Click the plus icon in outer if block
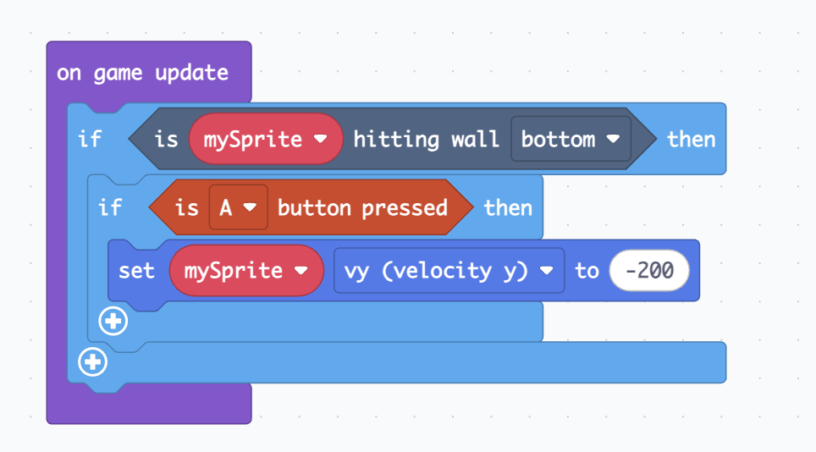 coord(92,362)
